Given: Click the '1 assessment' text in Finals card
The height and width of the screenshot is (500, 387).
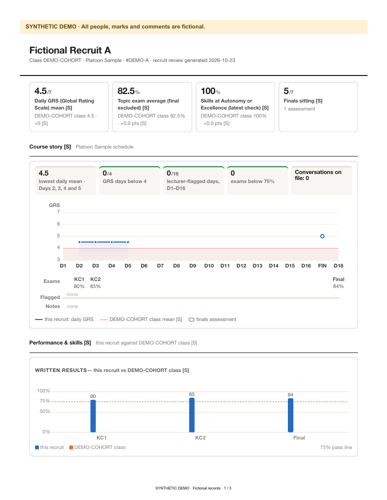Looking at the screenshot, I should [299, 108].
